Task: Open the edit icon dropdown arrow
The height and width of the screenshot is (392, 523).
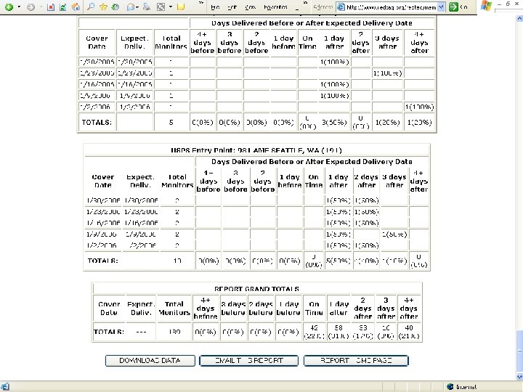Action: tap(171, 7)
